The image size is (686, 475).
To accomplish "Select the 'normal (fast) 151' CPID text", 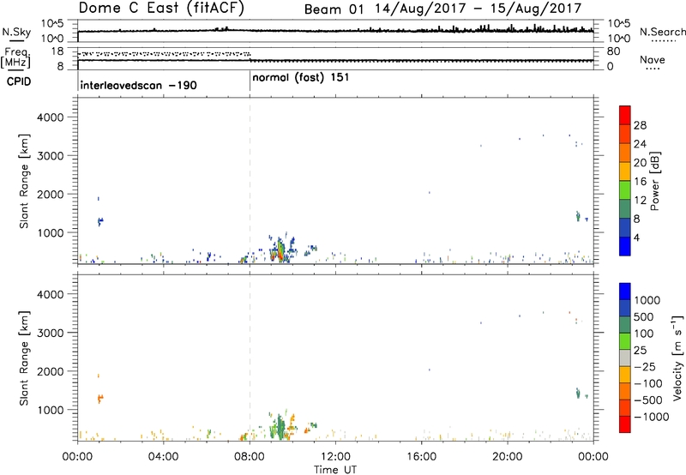I will point(301,78).
